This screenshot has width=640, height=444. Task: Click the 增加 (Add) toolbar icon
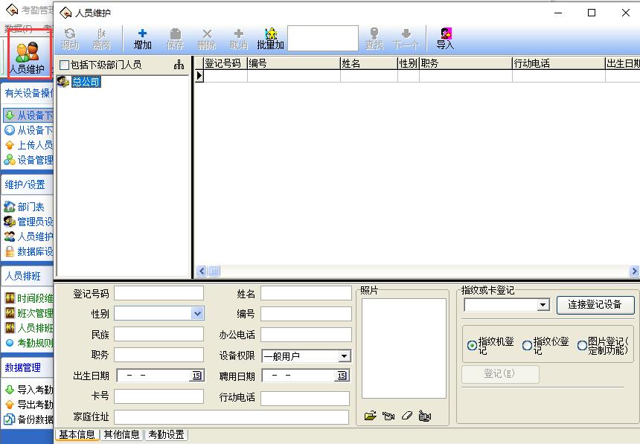[142, 39]
